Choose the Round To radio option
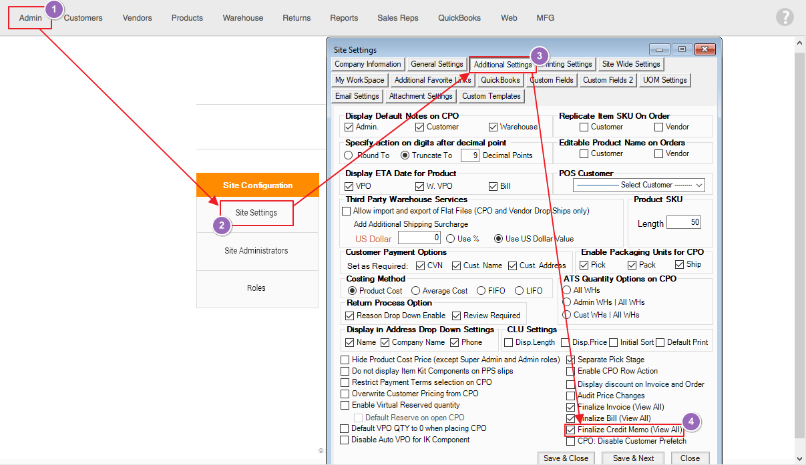The height and width of the screenshot is (465, 806). [349, 155]
